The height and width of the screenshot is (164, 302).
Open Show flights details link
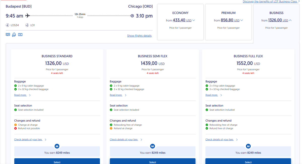pyautogui.click(x=139, y=36)
